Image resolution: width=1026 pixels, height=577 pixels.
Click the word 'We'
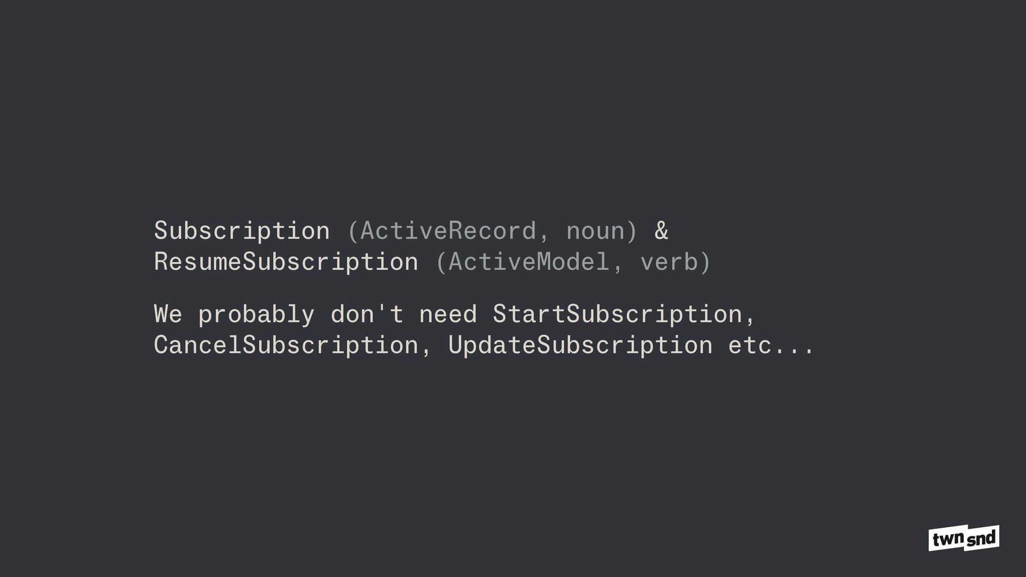[168, 314]
